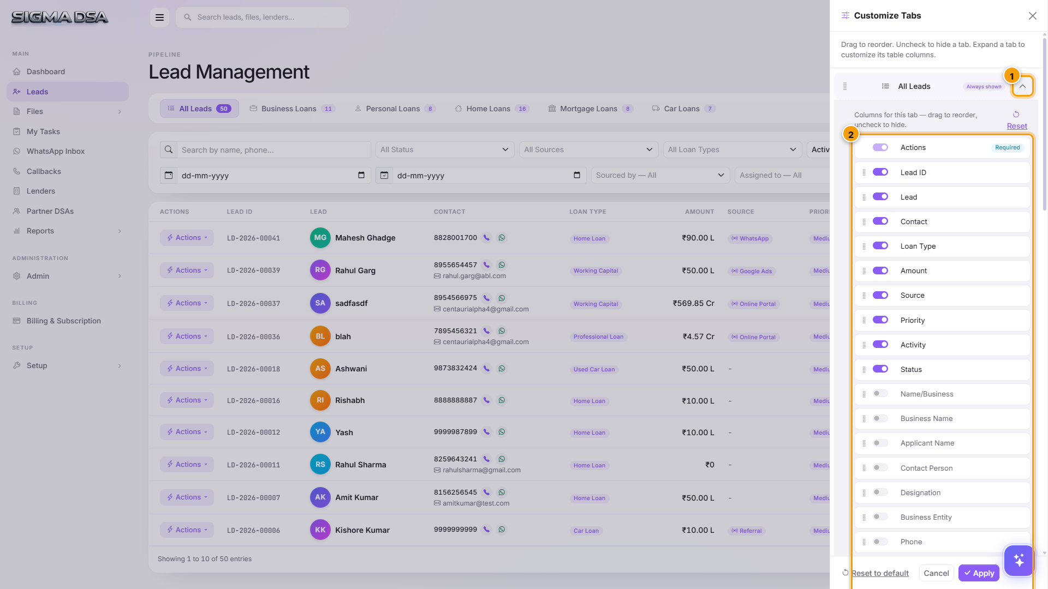This screenshot has height=589, width=1048.
Task: Open Dashboard from the sidebar
Action: click(68, 71)
